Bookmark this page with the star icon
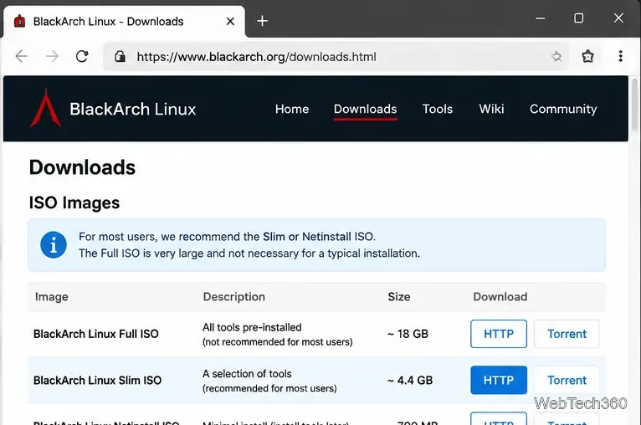Viewport: 641px width, 425px height. [x=556, y=56]
